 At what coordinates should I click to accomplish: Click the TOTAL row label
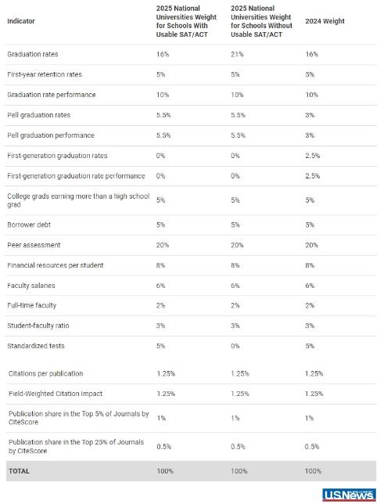click(19, 471)
